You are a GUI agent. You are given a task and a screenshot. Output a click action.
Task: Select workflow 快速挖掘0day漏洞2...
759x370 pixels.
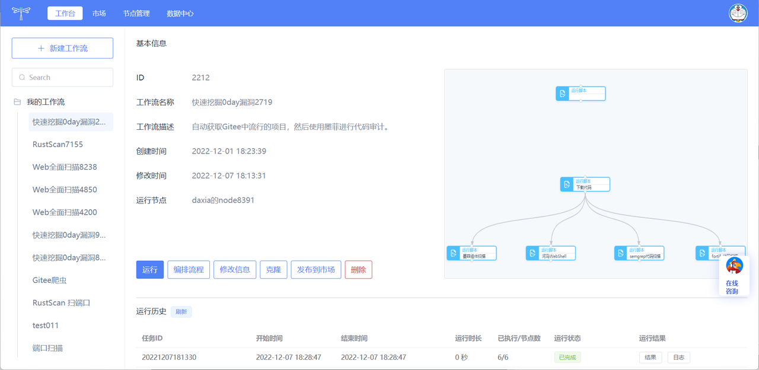tap(71, 122)
